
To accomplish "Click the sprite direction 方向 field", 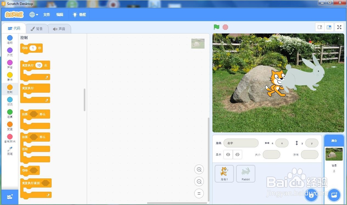I will [310, 155].
